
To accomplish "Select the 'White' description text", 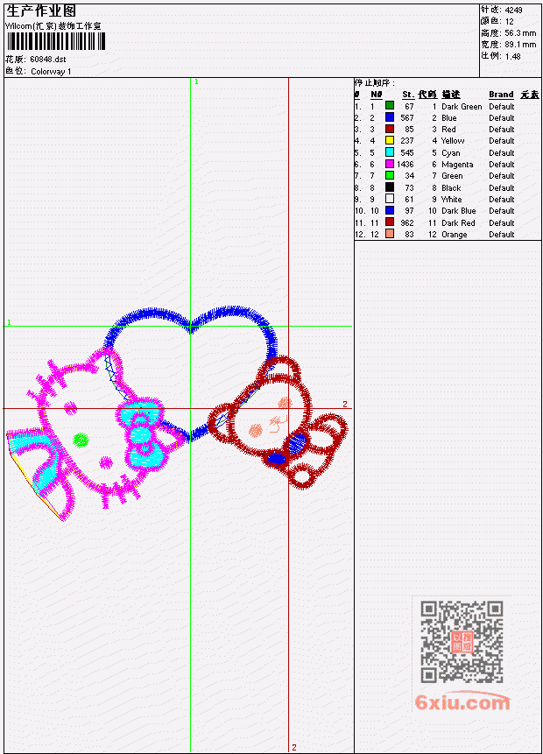I will point(452,200).
